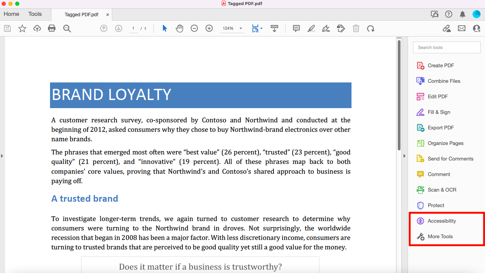This screenshot has width=485, height=273.
Task: Bookmark document with the star icon
Action: tap(22, 29)
